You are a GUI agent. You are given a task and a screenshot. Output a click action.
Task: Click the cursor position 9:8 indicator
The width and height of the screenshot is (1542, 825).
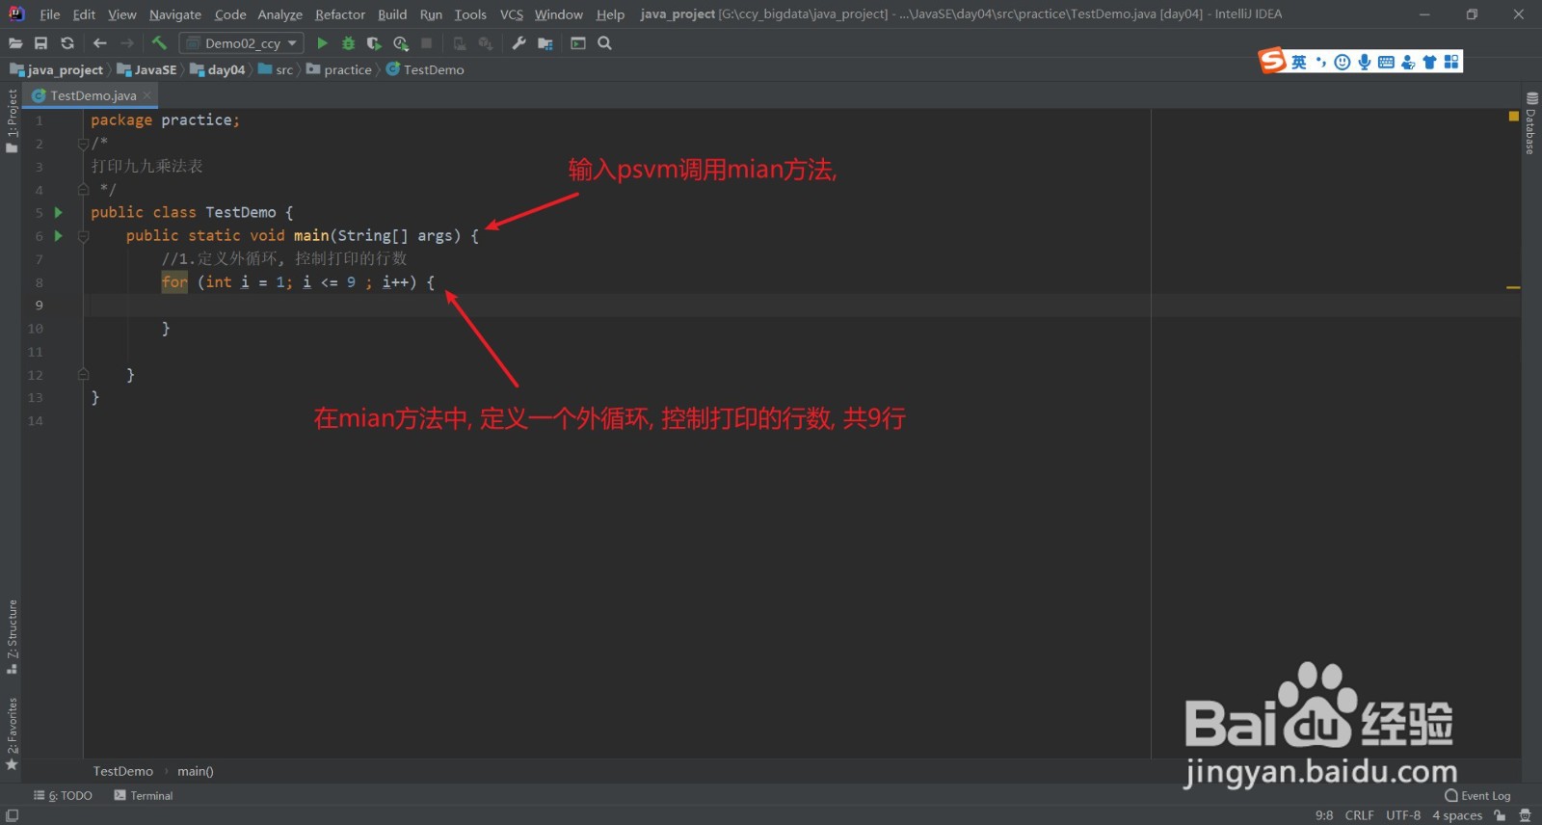(x=1324, y=815)
